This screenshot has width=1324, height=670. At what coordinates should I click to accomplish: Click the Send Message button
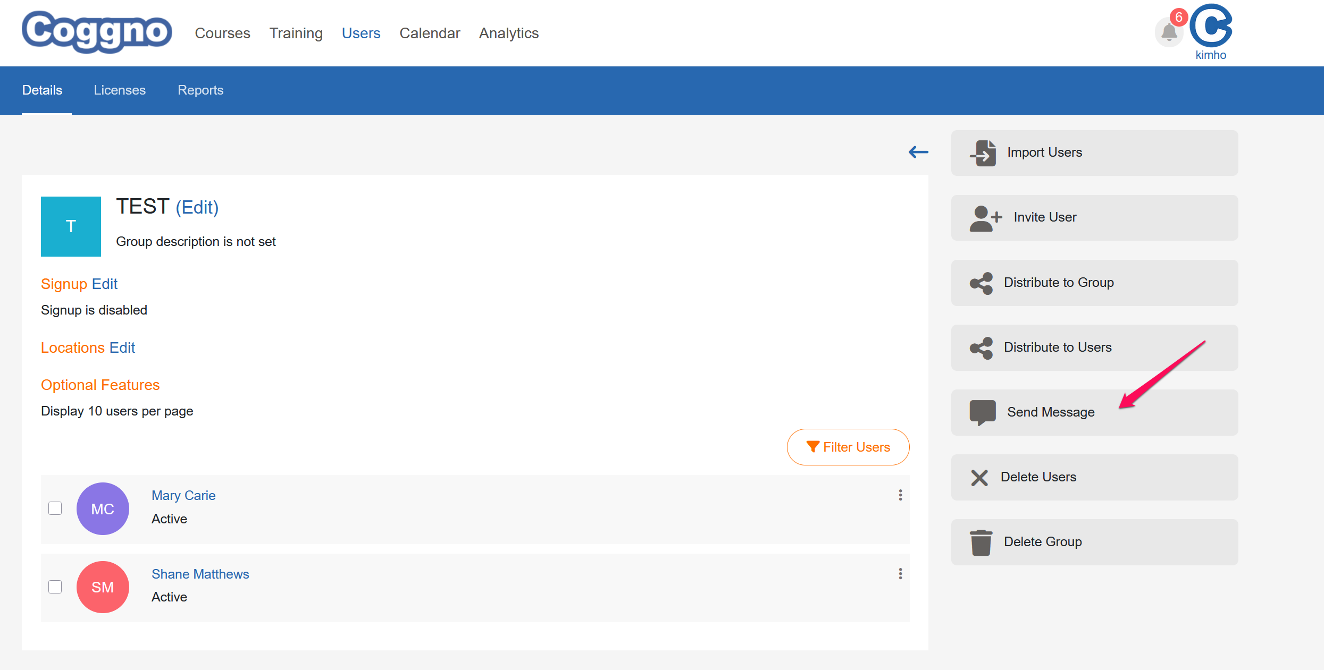1094,412
